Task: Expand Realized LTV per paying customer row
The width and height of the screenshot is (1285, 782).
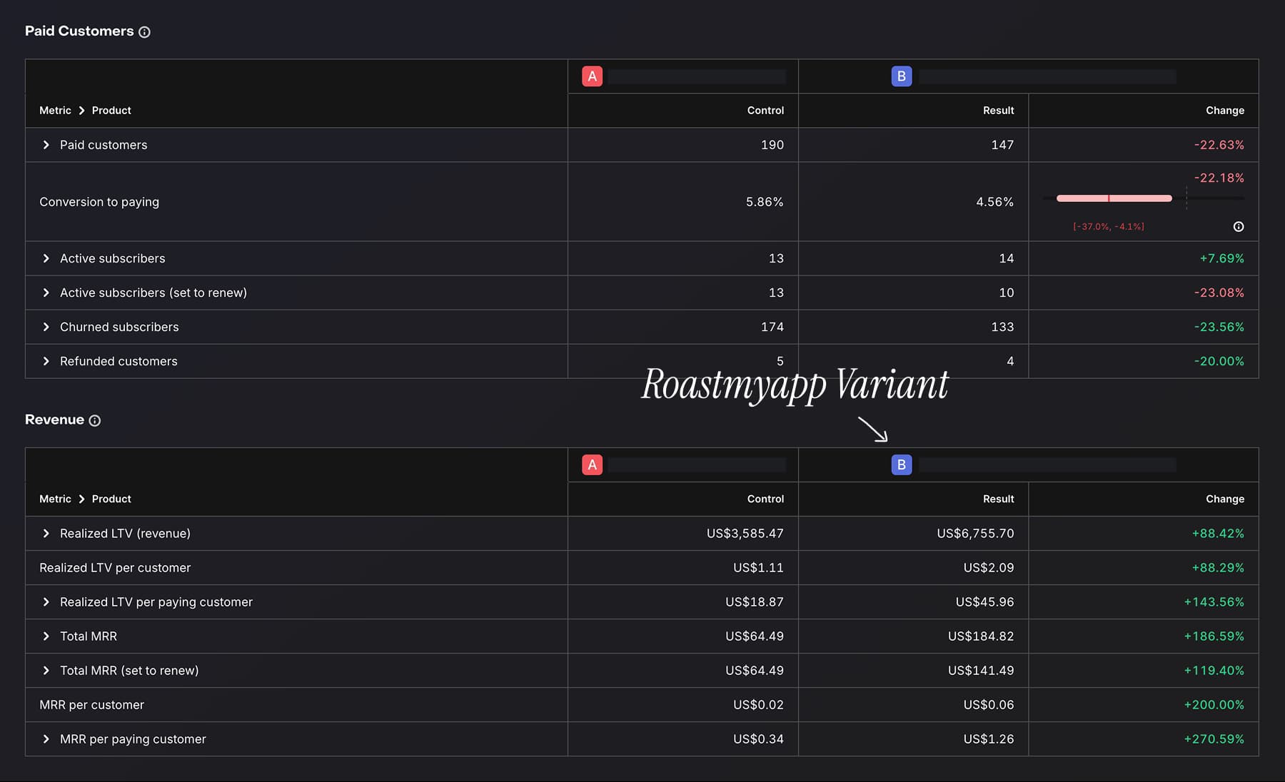Action: [x=46, y=602]
